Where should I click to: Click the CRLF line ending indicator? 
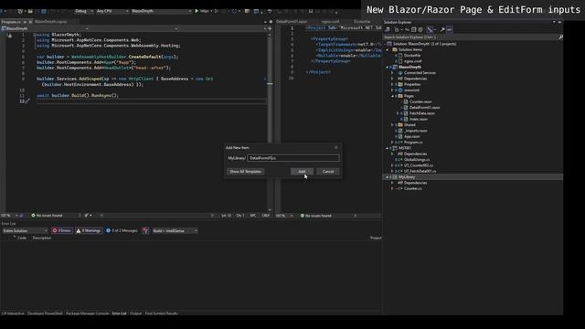[x=266, y=216]
